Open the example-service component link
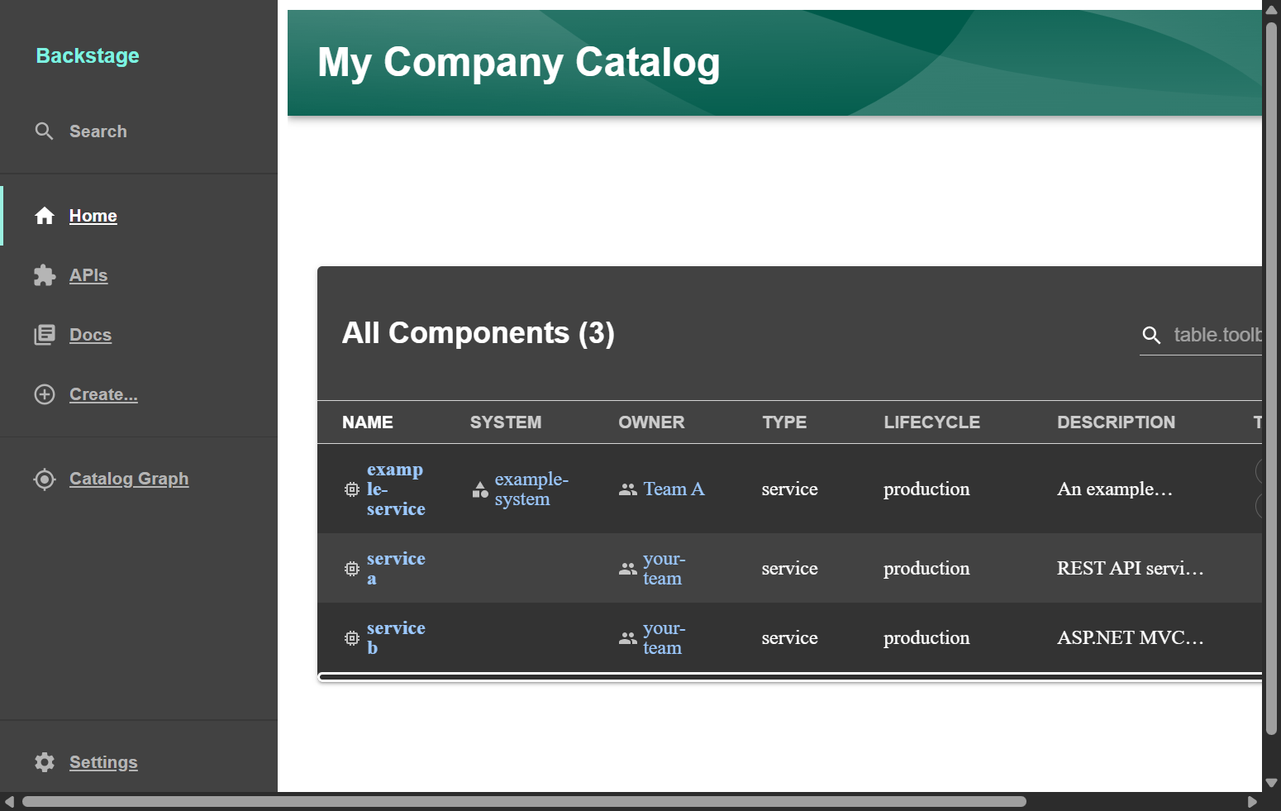The width and height of the screenshot is (1281, 811). pyautogui.click(x=396, y=489)
